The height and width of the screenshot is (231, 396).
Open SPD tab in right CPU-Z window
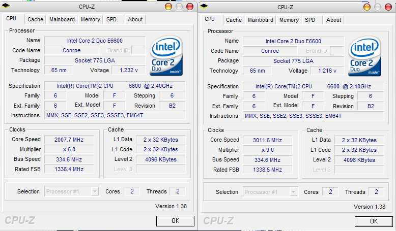310,20
